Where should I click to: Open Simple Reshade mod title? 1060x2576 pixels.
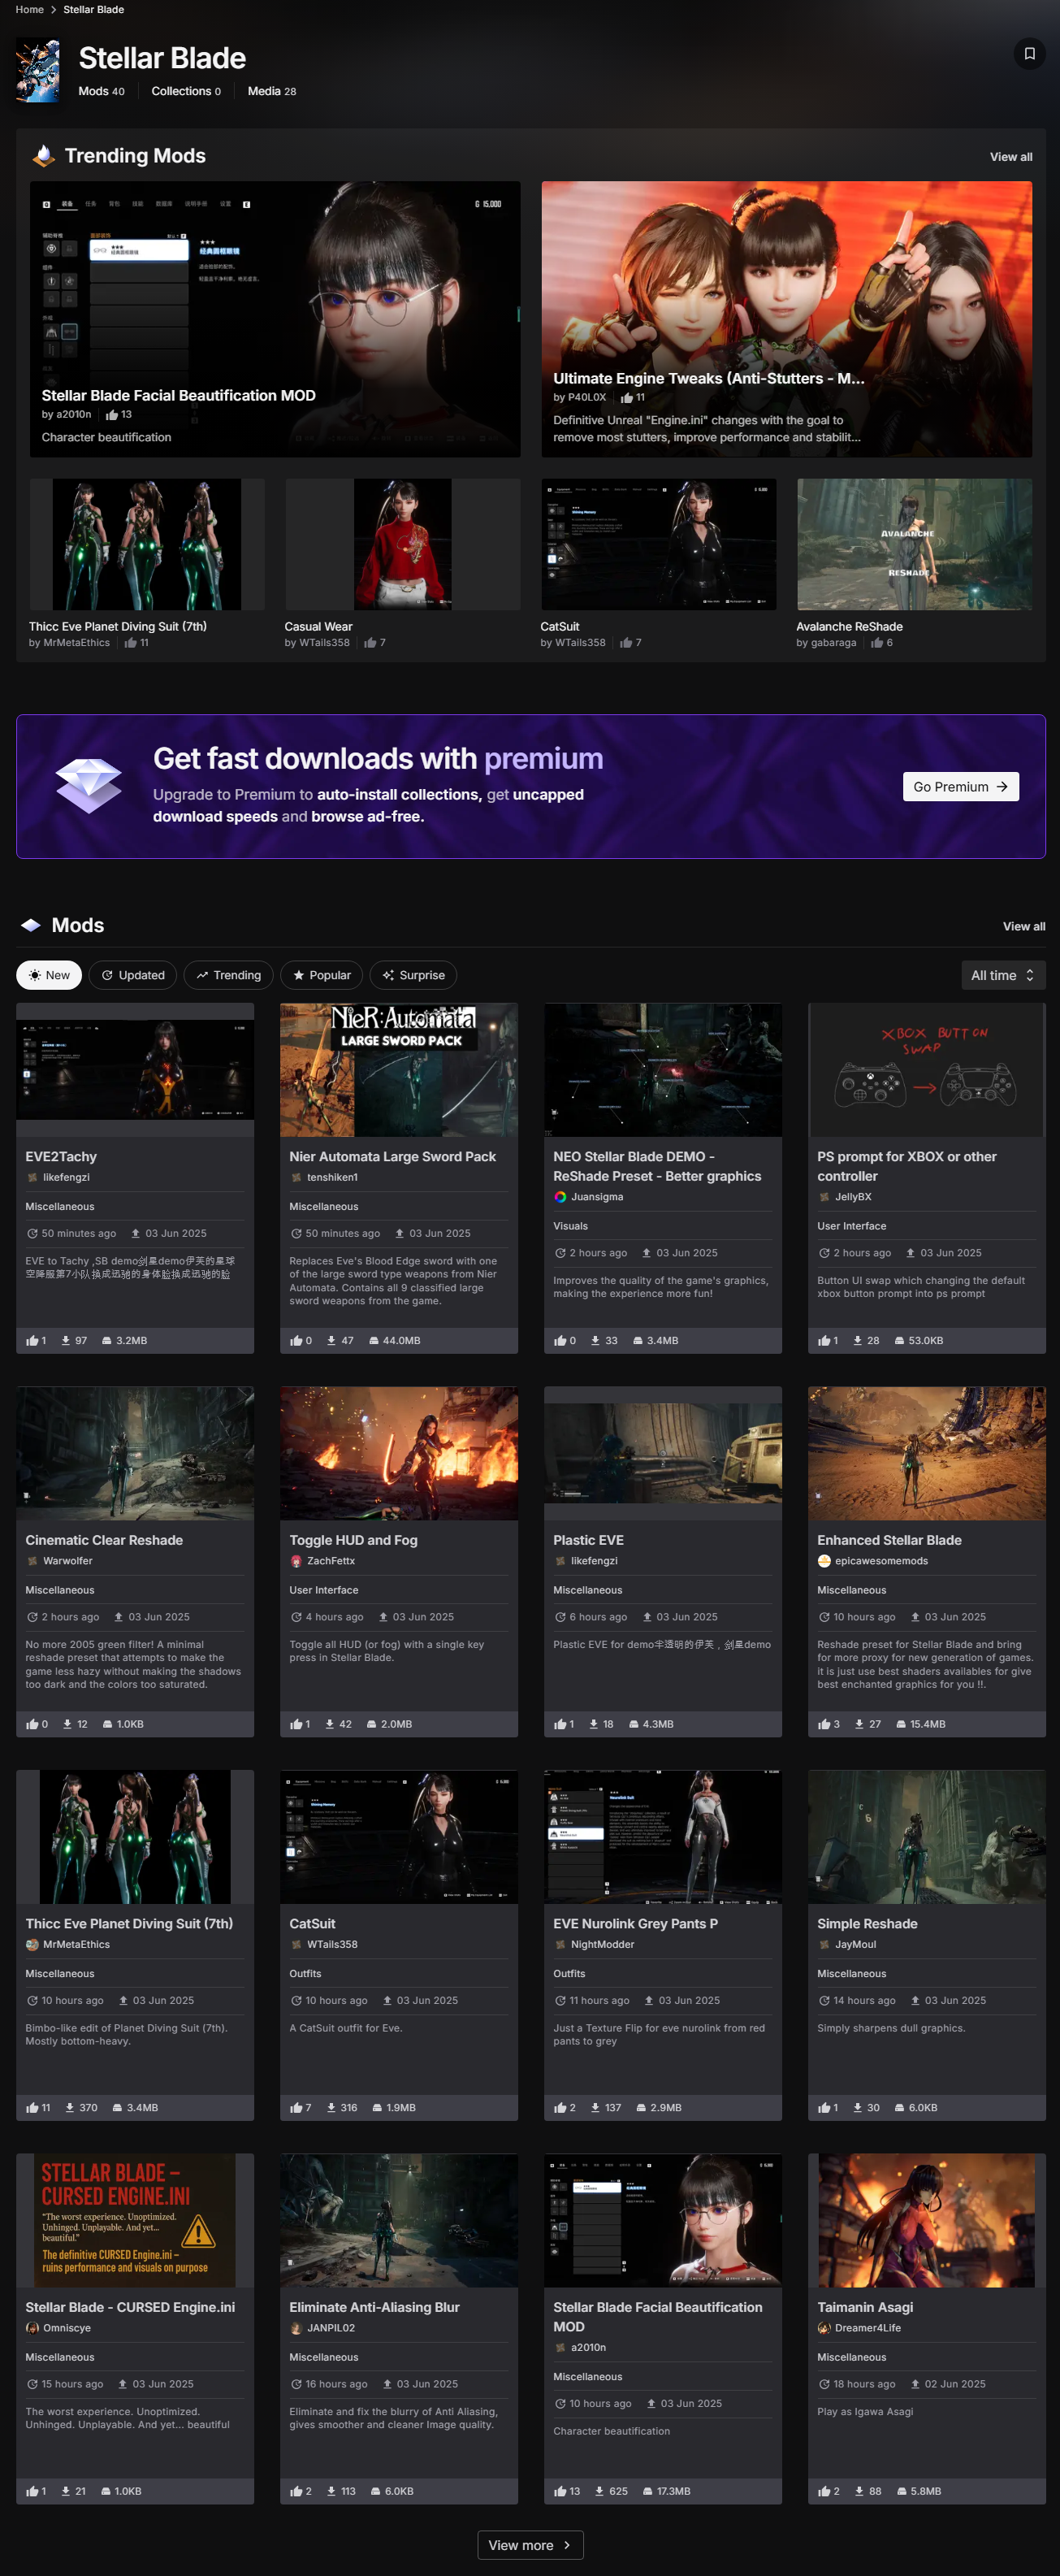click(x=867, y=1923)
